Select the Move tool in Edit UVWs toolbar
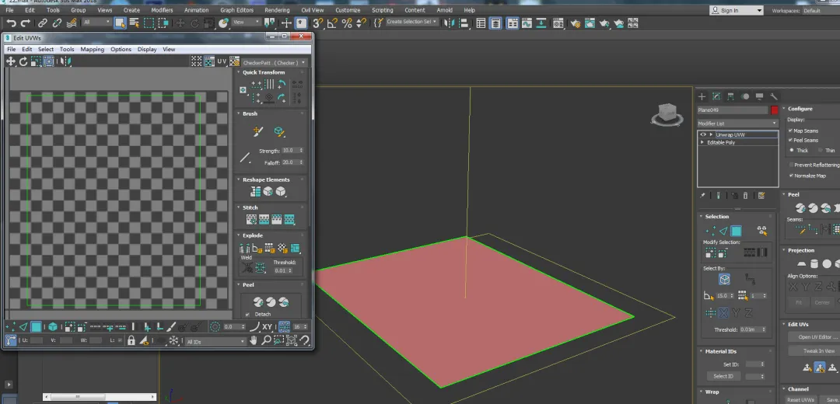840x404 pixels. pos(11,61)
